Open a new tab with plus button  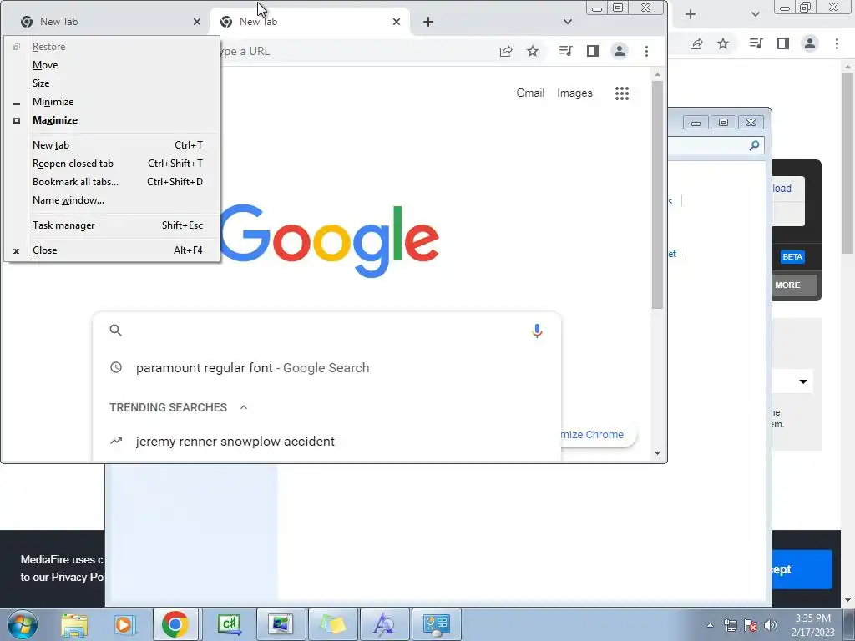click(428, 22)
